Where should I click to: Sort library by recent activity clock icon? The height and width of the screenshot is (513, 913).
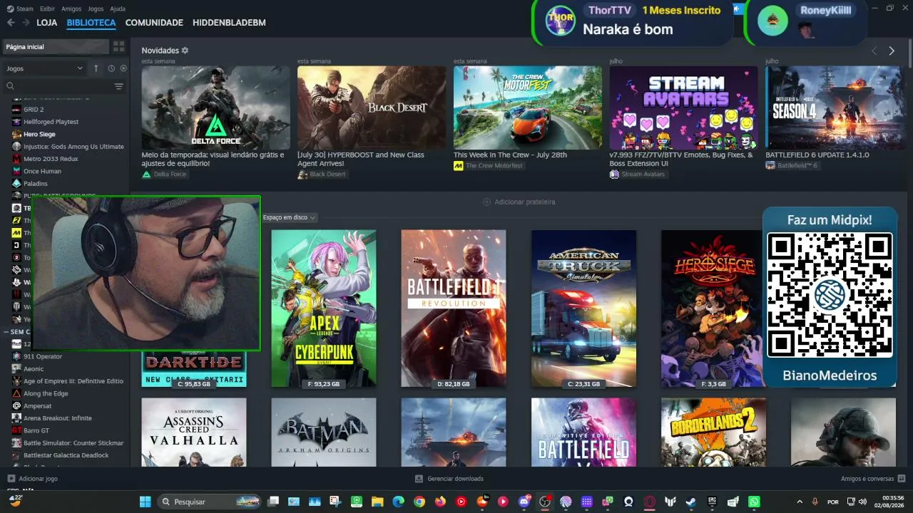(x=111, y=68)
